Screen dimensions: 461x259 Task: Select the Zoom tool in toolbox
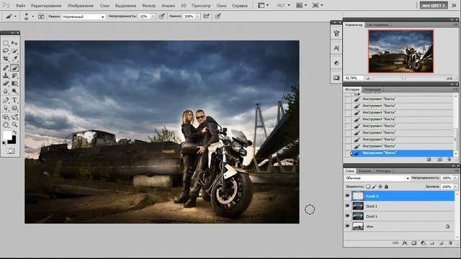[x=14, y=124]
